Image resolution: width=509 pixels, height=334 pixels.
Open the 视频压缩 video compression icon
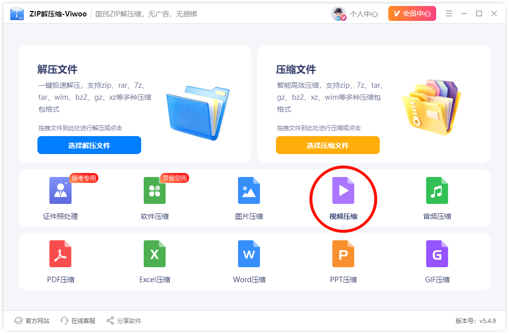(x=343, y=190)
